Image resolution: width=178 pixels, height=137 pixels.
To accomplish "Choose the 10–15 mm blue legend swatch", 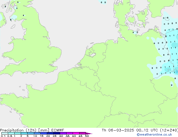I will [37, 133].
